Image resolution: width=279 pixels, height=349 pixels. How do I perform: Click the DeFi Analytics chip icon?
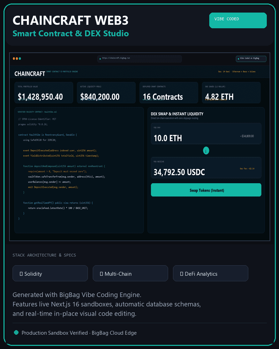pyautogui.click(x=182, y=274)
